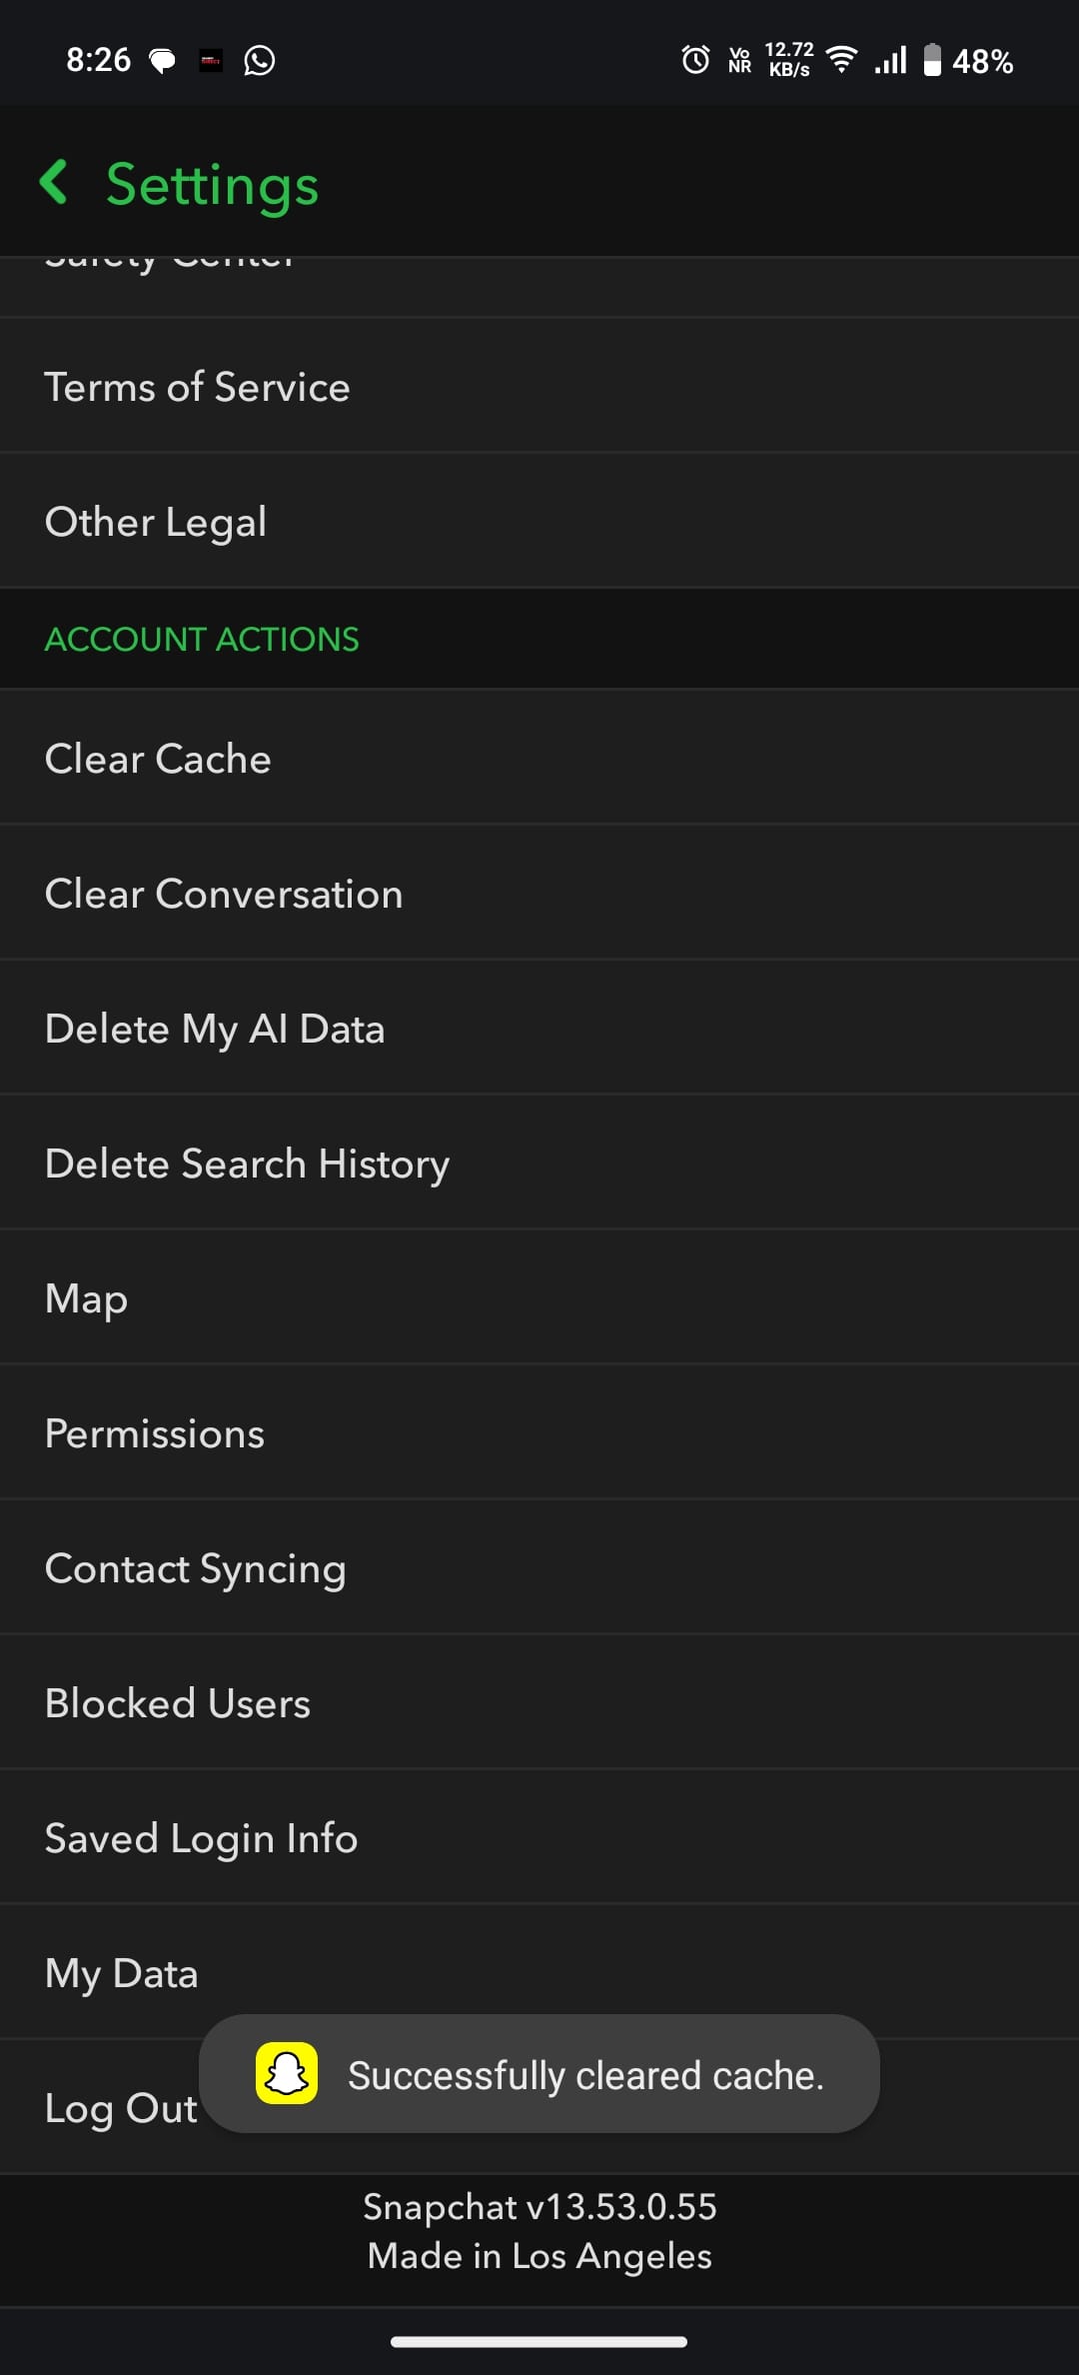Image resolution: width=1079 pixels, height=2375 pixels.
Task: Open Permissions settings
Action: [x=155, y=1433]
